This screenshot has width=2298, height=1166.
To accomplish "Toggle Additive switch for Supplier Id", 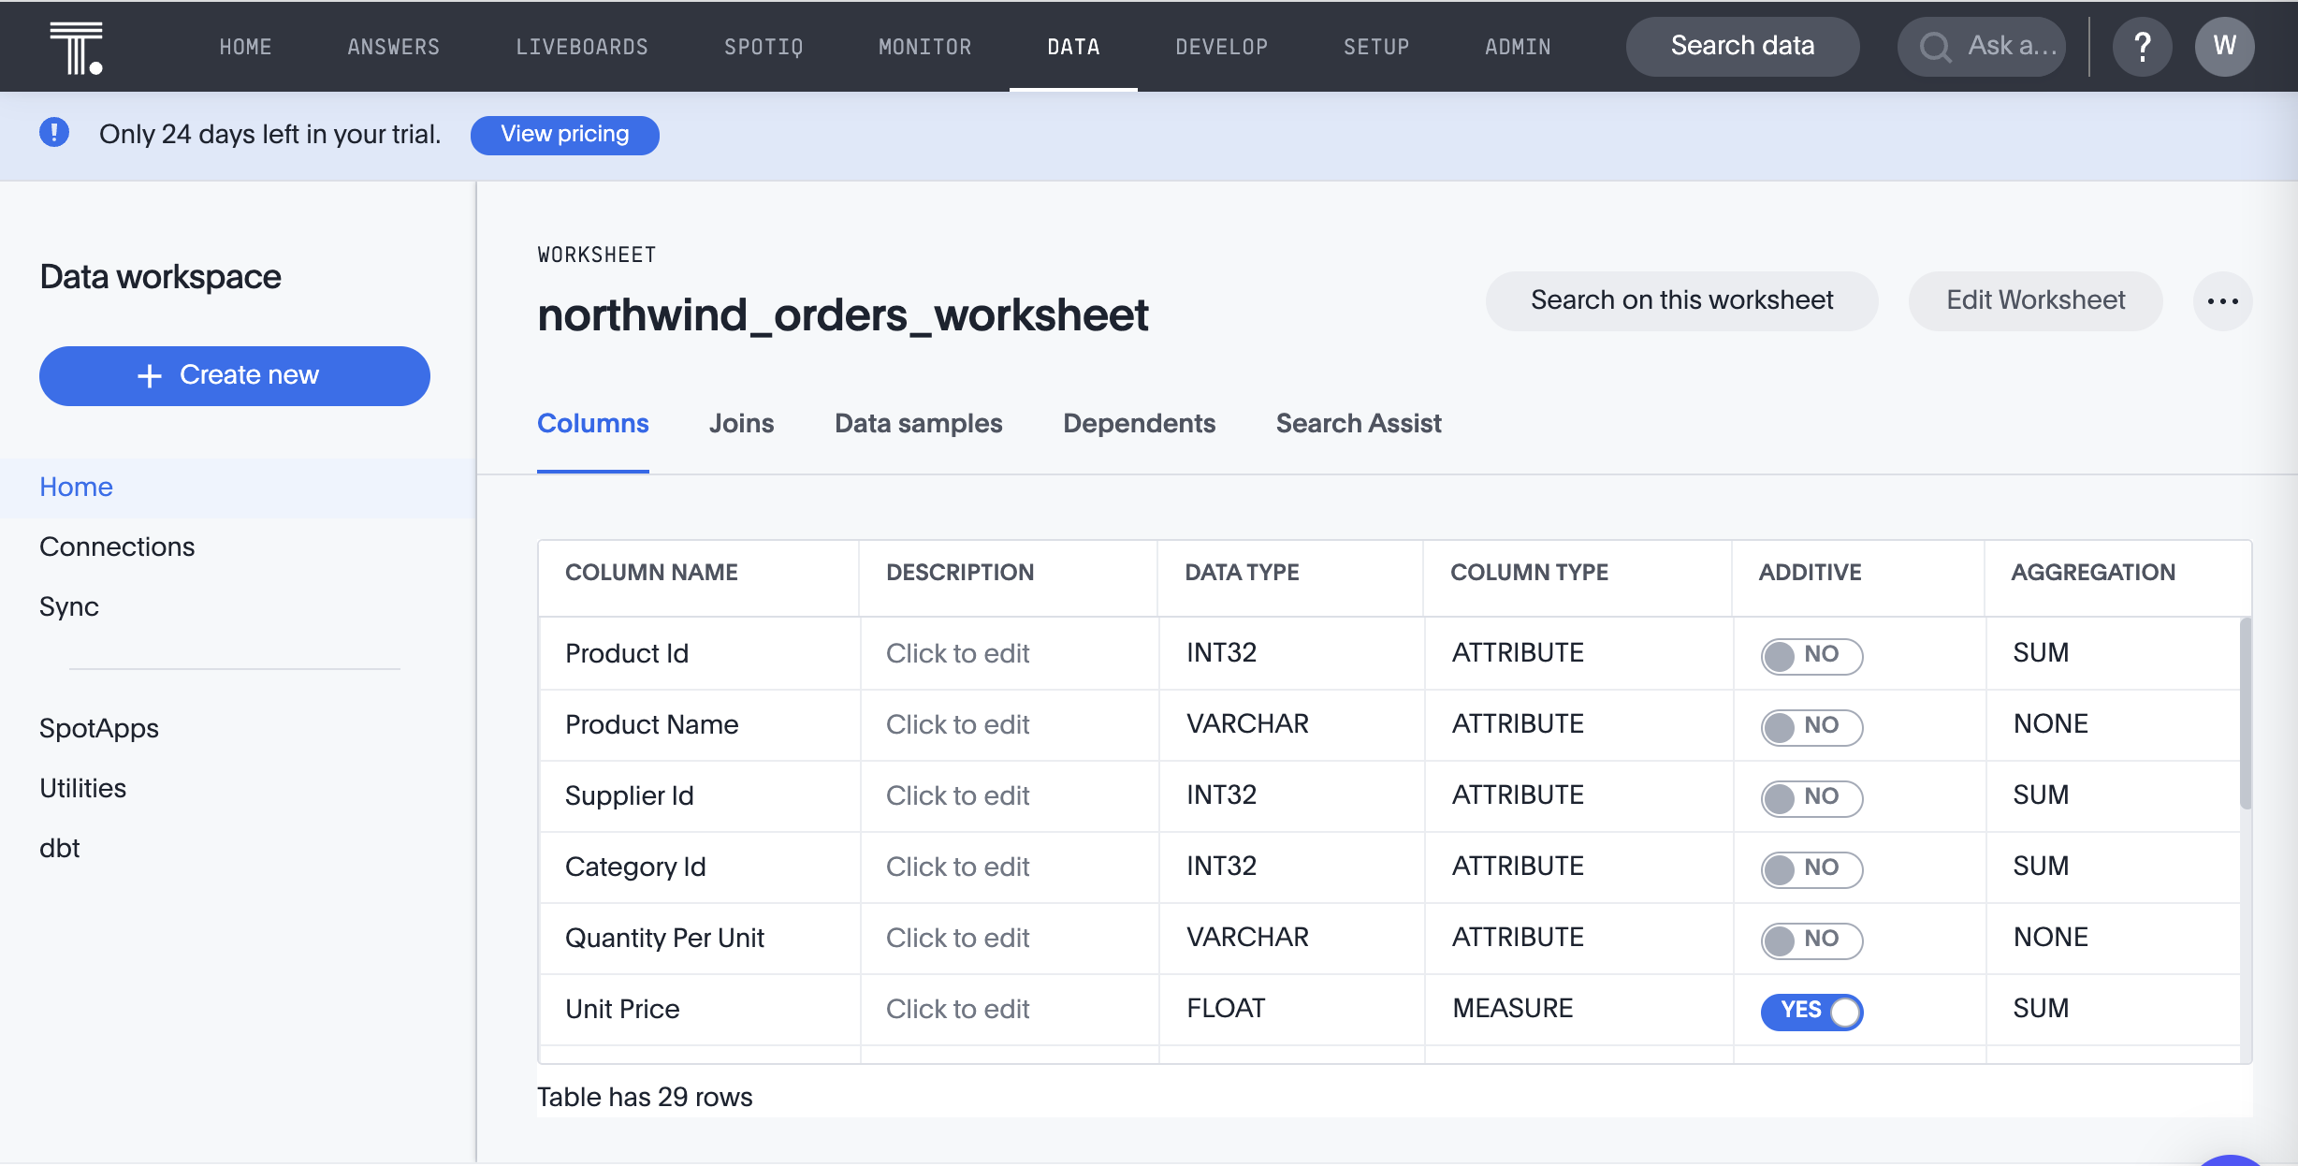I will click(1811, 797).
